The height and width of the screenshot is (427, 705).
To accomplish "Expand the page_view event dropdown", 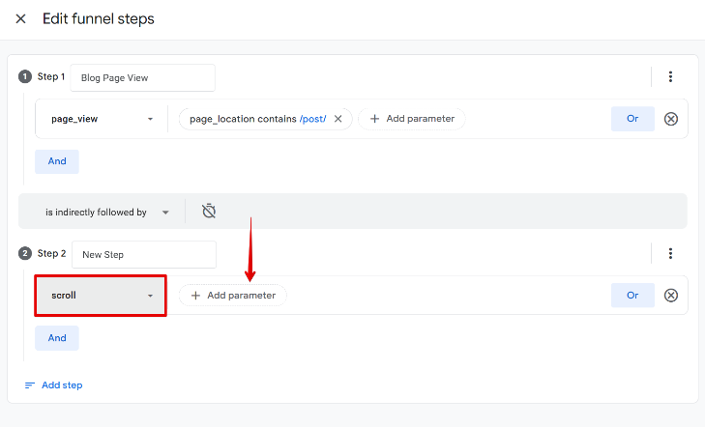I will click(x=102, y=119).
